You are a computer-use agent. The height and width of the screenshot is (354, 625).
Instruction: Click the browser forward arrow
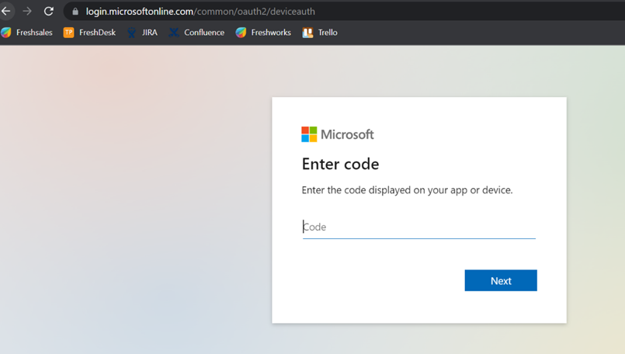pyautogui.click(x=27, y=11)
